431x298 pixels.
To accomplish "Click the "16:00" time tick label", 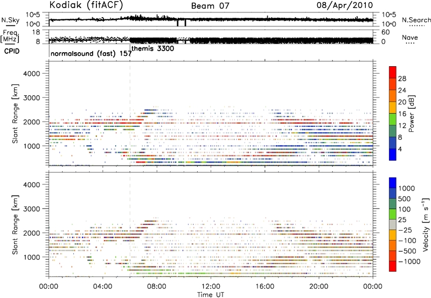I will pyautogui.click(x=265, y=287).
